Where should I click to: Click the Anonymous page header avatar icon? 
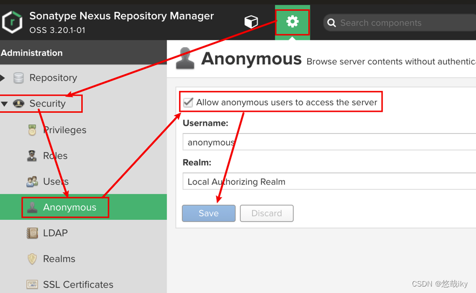pyautogui.click(x=185, y=58)
